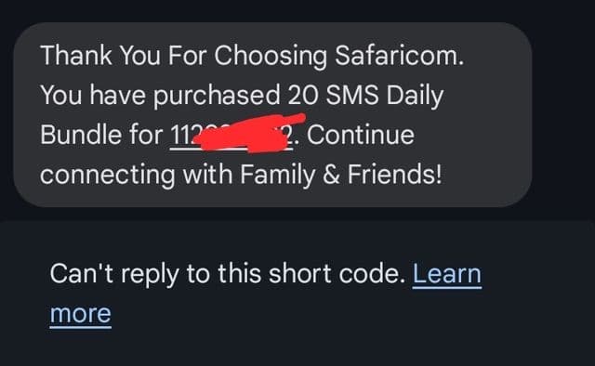Tap the word 'purchased' in the message
This screenshot has height=366, width=595.
217,96
